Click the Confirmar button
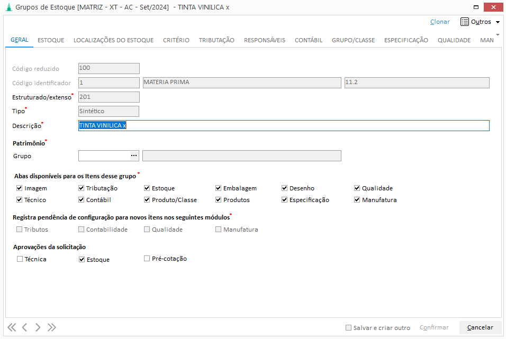Screen dimensions: 506x339 434,327
